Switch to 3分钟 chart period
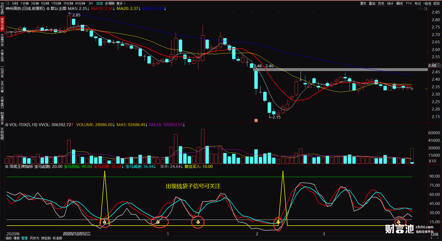The height and width of the screenshot is (241, 442). pyautogui.click(x=35, y=3)
